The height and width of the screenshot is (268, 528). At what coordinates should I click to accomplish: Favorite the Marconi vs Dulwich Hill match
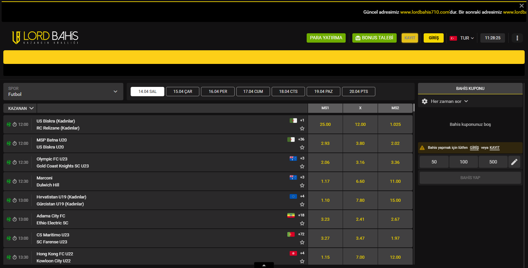[302, 185]
